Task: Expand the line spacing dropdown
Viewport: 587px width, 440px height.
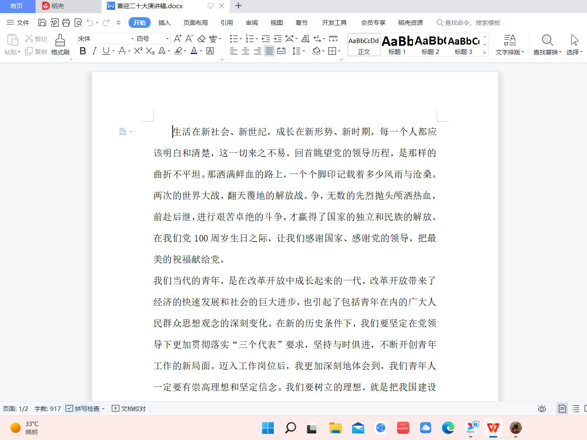Action: [x=304, y=51]
